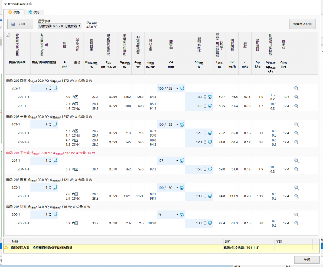This screenshot has width=323, height=267.
Task: Select the 供热 tab
Action: (x=14, y=12)
